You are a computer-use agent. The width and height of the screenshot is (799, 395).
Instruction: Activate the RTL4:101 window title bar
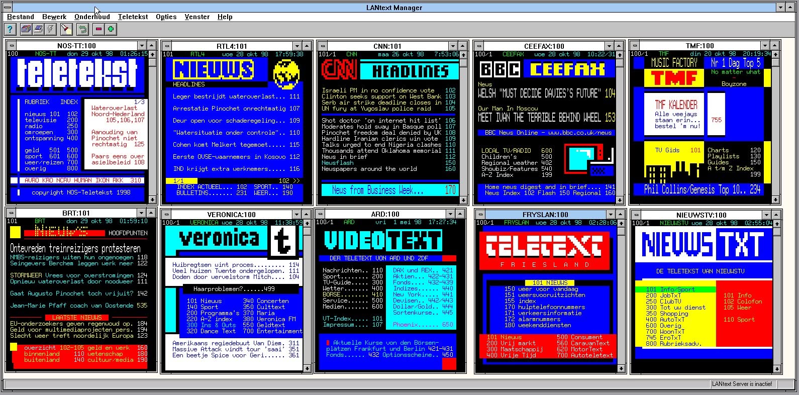click(232, 46)
